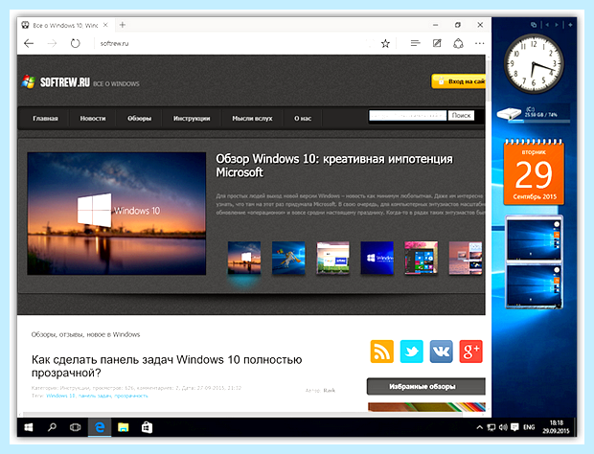Select the last pink slider thumbnail
This screenshot has width=594, height=454.
click(x=466, y=258)
